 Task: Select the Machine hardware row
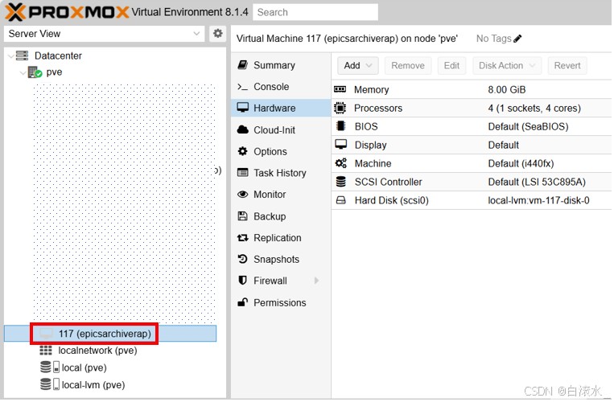[472, 163]
